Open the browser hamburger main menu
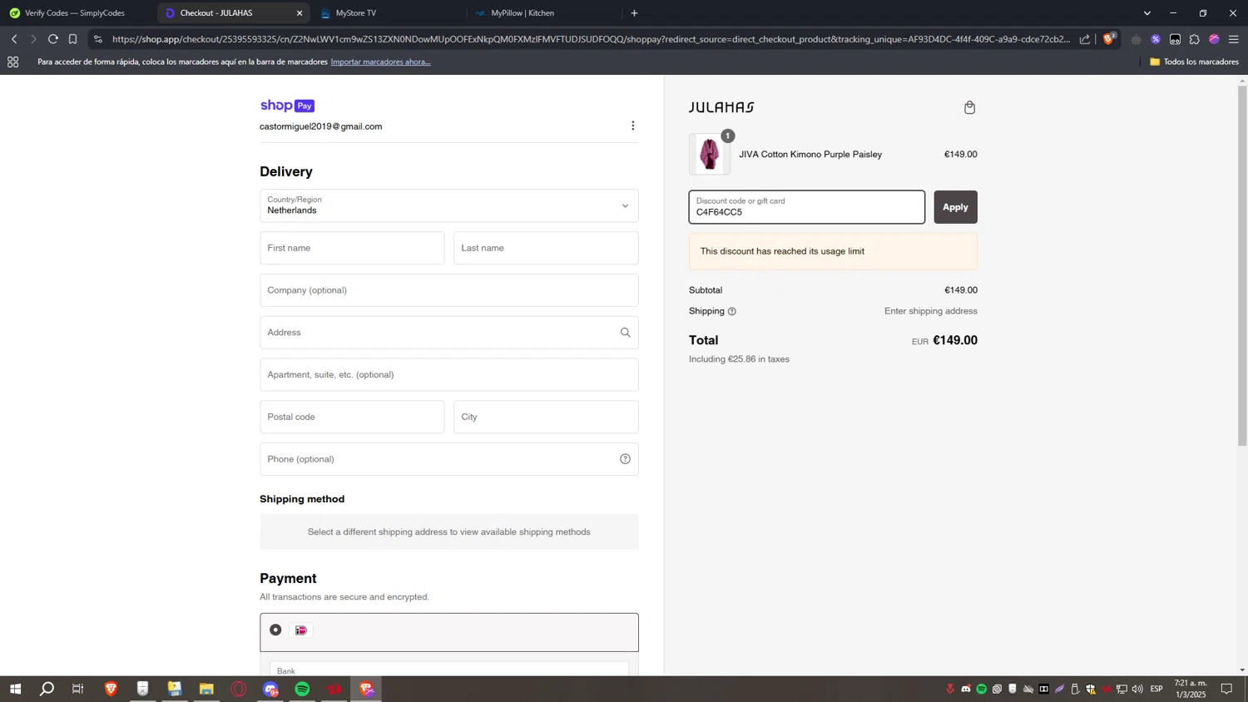The image size is (1248, 702). (1234, 39)
